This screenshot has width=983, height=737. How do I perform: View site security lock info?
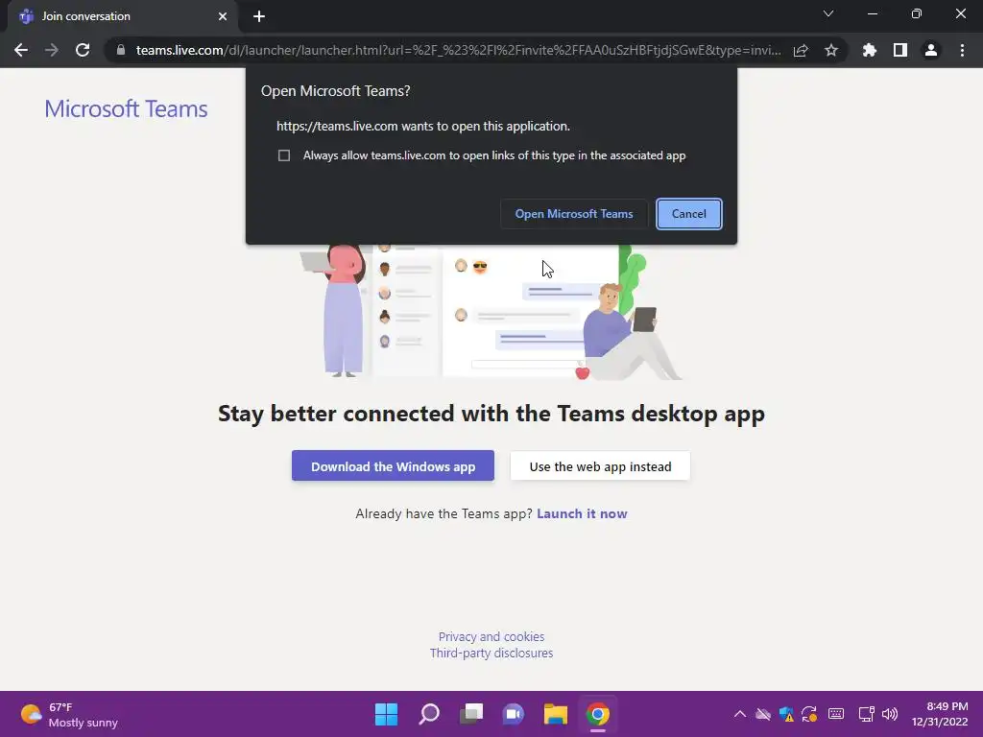pos(121,50)
